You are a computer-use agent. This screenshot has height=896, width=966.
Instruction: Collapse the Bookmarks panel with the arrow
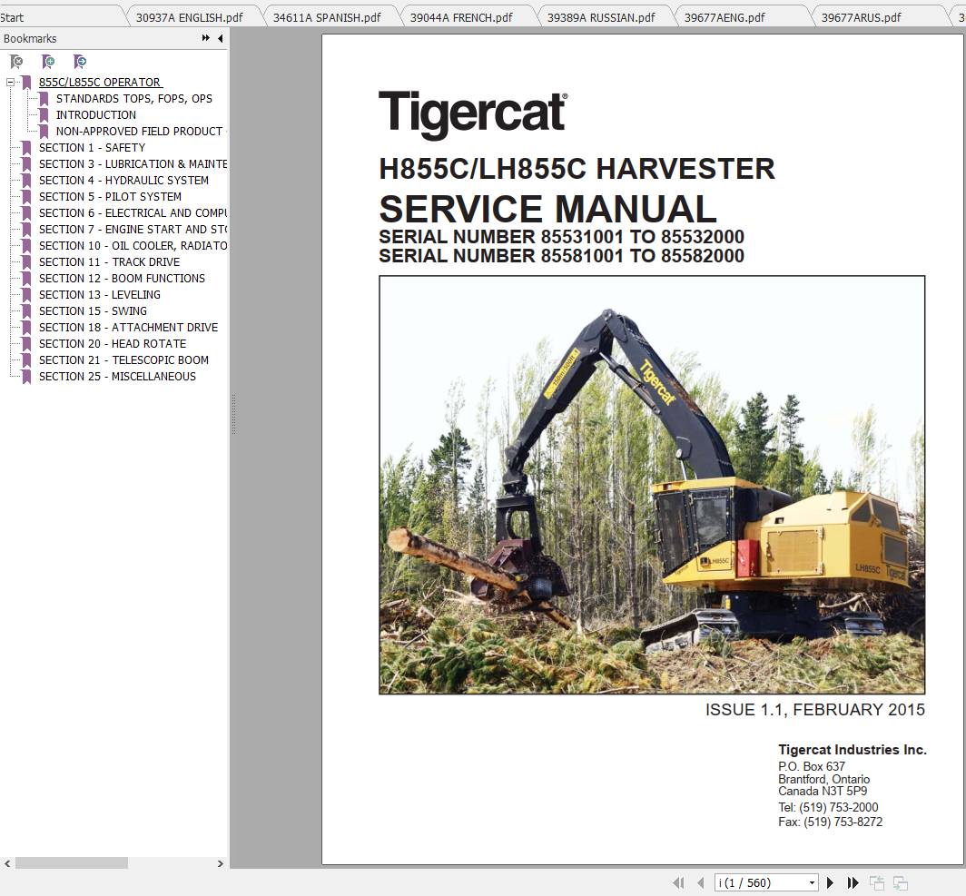pos(219,38)
